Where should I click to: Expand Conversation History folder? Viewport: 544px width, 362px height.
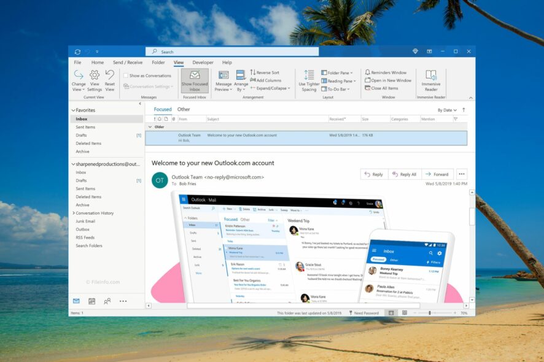(74, 213)
